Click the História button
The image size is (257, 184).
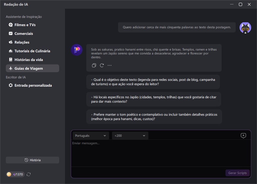click(x=32, y=160)
